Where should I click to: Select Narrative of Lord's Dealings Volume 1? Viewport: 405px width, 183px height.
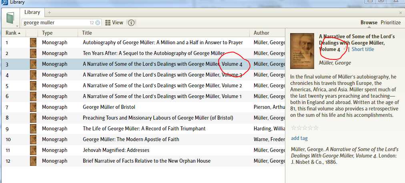[x=144, y=96]
